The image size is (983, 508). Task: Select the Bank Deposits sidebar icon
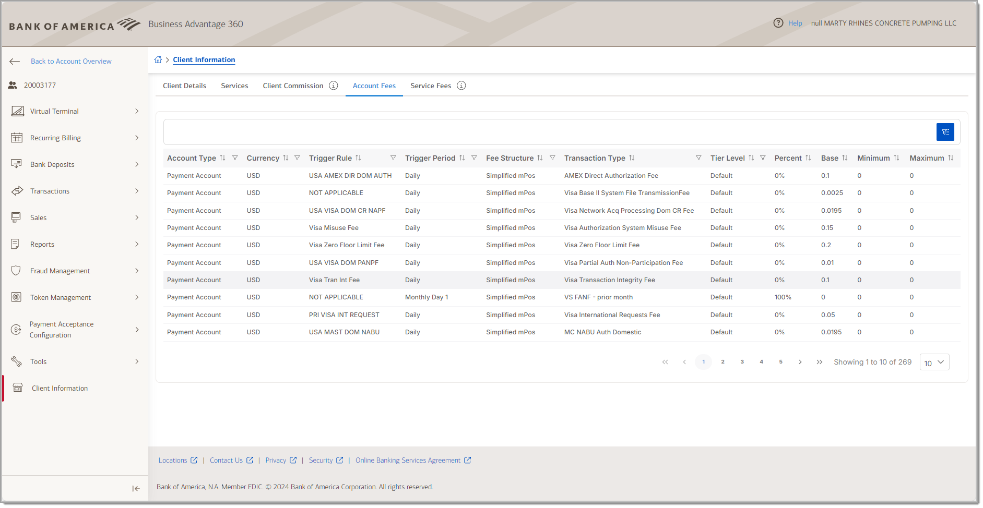pos(17,164)
